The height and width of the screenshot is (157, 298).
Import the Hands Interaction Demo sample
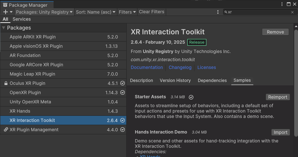click(x=280, y=133)
